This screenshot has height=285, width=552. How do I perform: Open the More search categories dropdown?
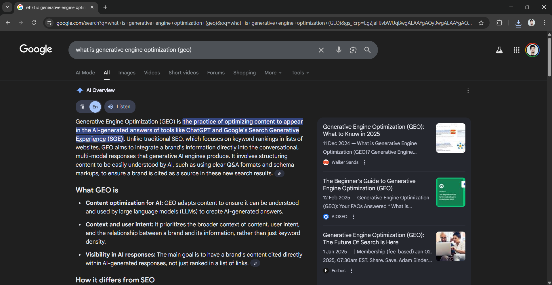(272, 73)
